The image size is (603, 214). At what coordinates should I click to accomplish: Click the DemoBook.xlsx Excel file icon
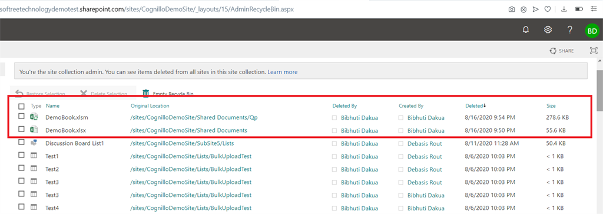[x=34, y=130]
